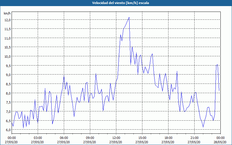
Task: Click the 28/05/20 date label
Action: pos(220,142)
